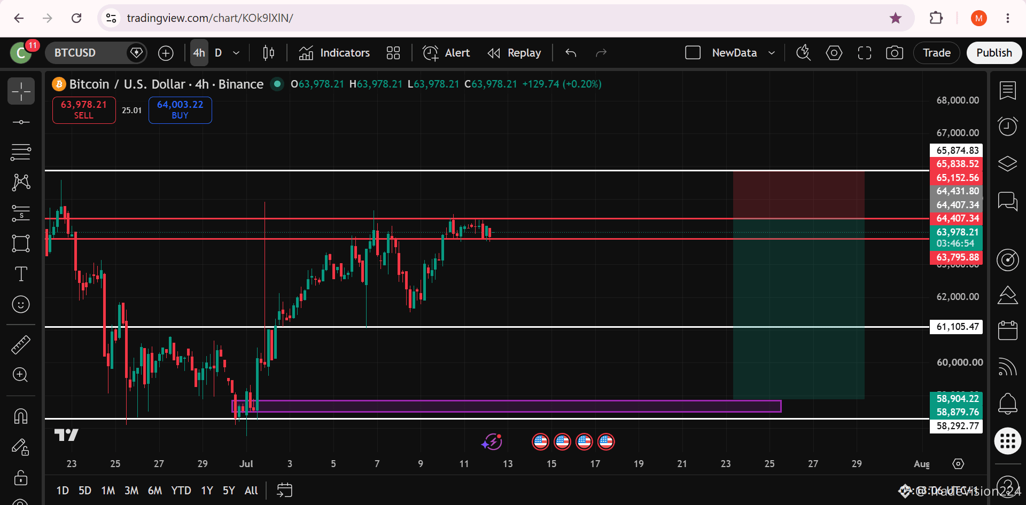Undo the last chart action

click(x=571, y=53)
